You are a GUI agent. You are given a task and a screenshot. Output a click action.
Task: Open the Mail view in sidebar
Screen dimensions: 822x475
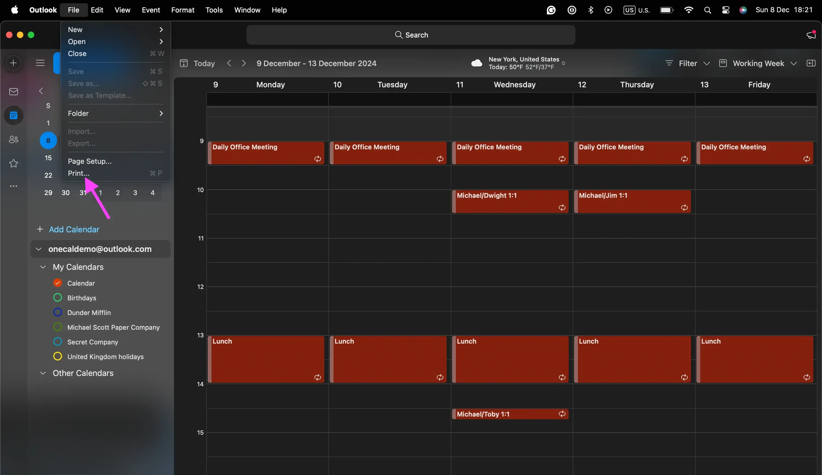13,92
